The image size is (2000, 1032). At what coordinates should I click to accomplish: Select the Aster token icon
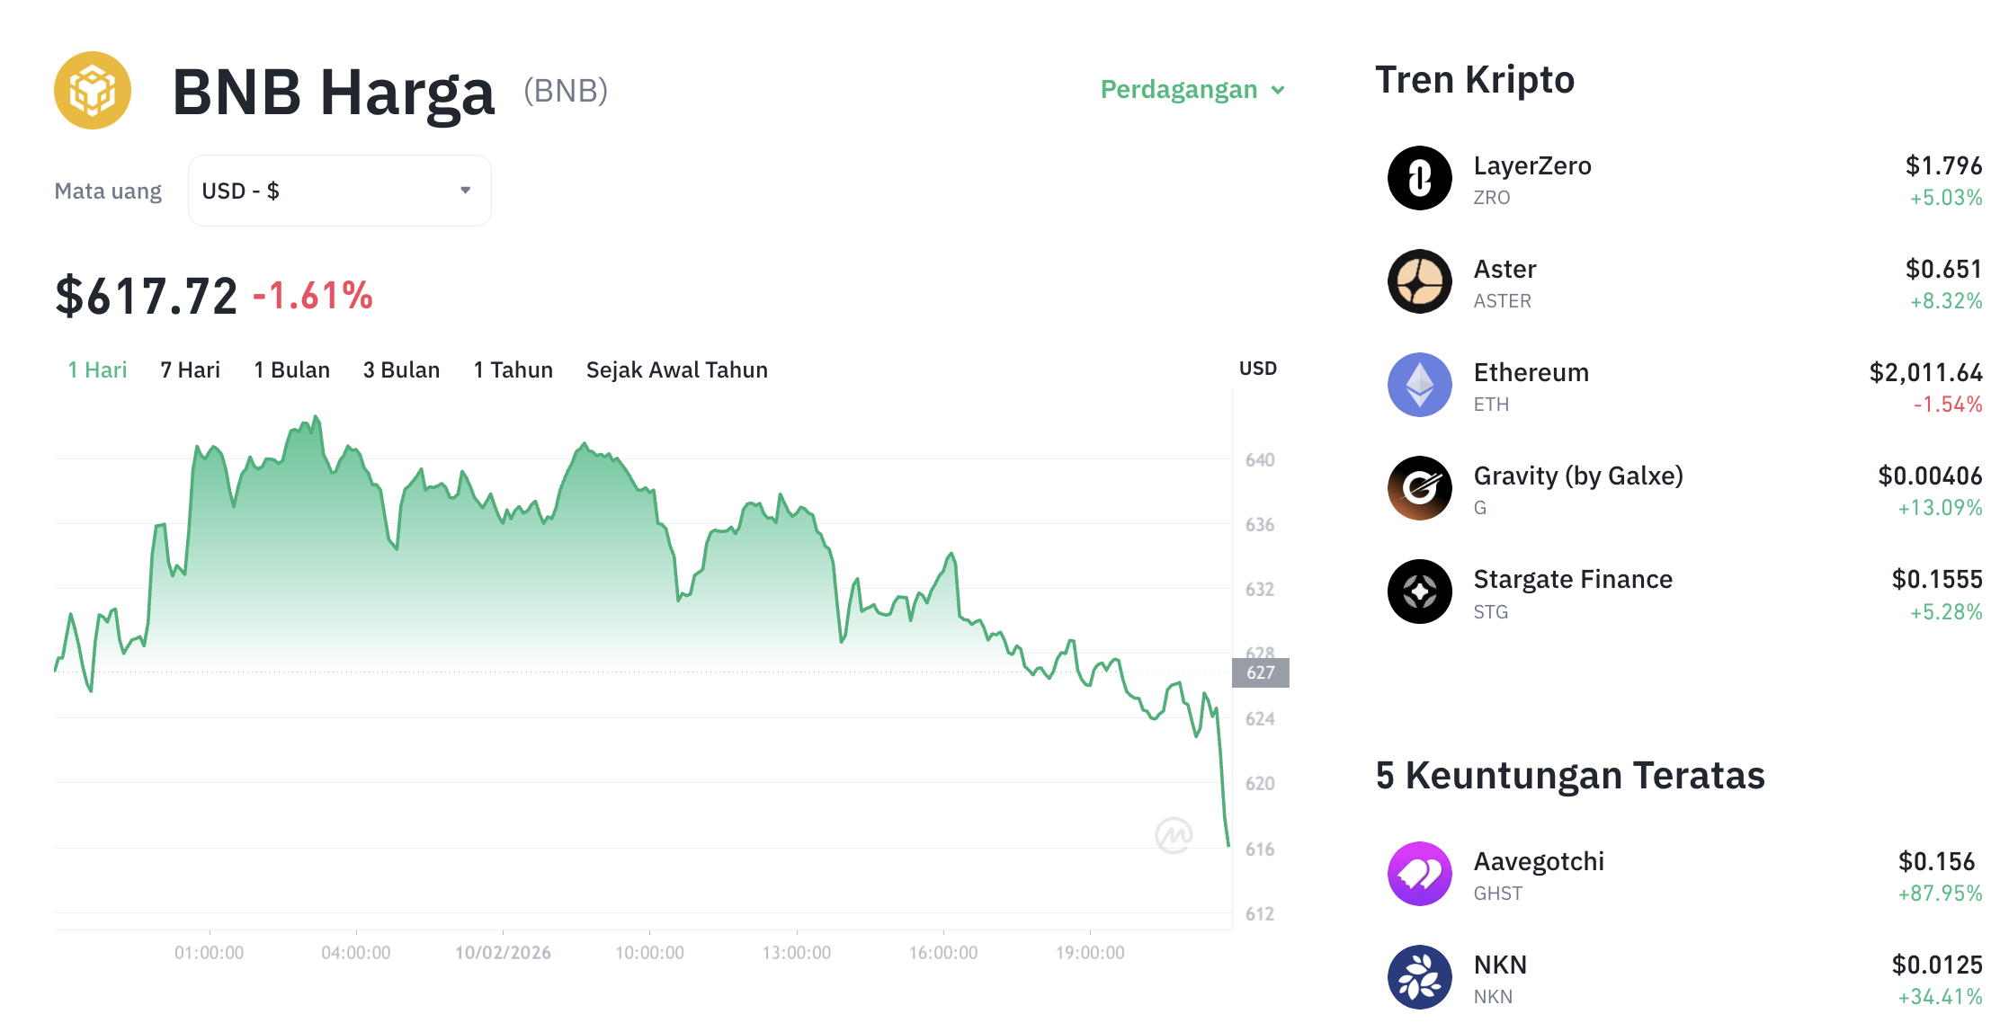pos(1419,281)
